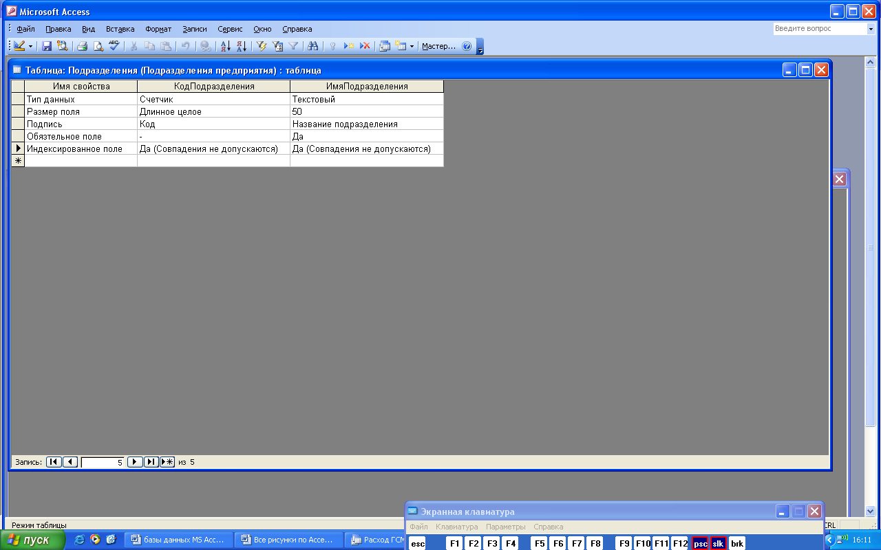881x550 pixels.
Task: Save the table with the floppy icon
Action: [x=47, y=47]
